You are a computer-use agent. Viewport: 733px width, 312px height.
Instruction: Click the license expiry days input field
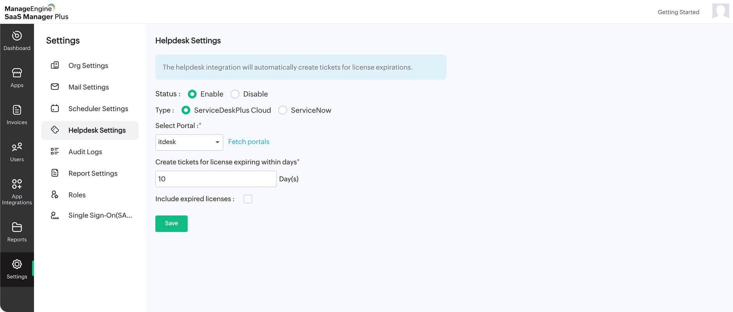coord(215,179)
